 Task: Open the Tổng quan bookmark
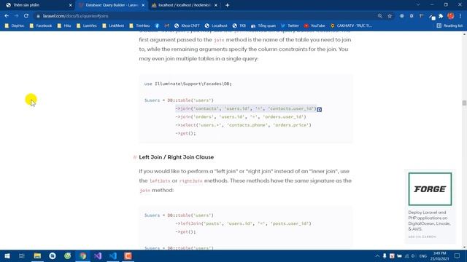coord(263,26)
